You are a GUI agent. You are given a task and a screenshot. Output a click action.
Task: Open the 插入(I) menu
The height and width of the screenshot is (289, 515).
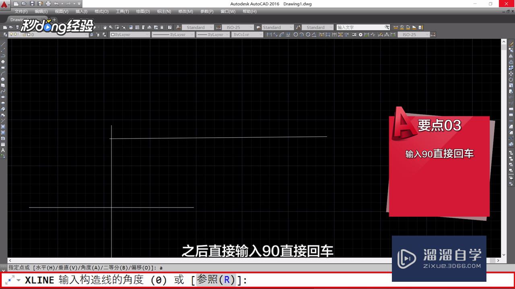pyautogui.click(x=81, y=11)
